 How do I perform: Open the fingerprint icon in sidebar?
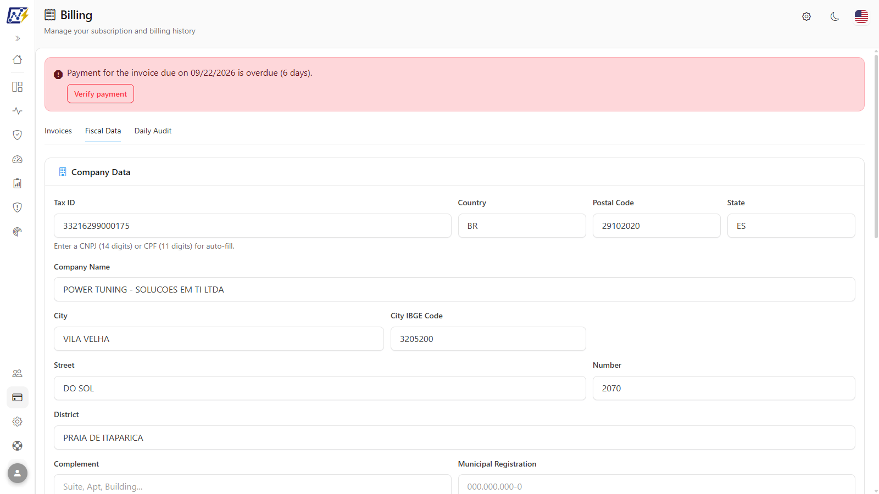(18, 232)
